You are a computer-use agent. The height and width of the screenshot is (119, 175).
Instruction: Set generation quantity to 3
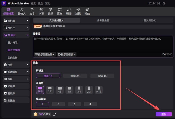pyautogui.click(x=74, y=104)
